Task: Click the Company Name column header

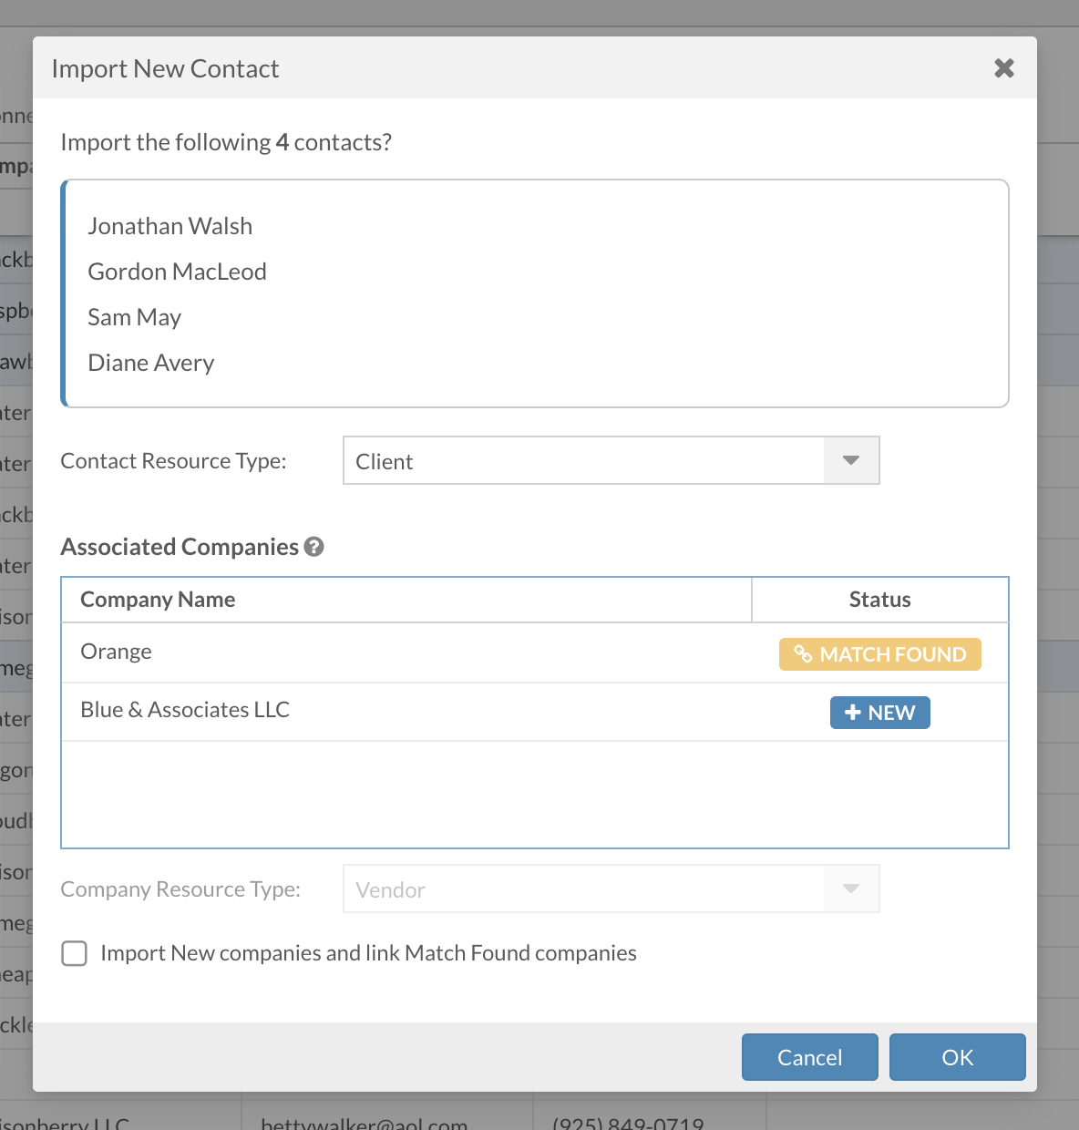Action: pos(158,600)
